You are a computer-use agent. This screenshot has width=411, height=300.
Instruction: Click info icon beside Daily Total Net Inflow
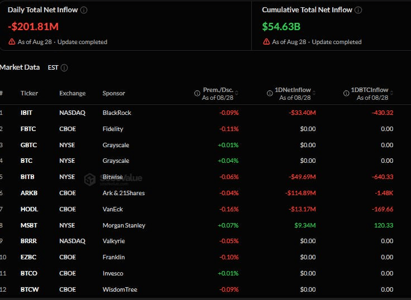84,10
